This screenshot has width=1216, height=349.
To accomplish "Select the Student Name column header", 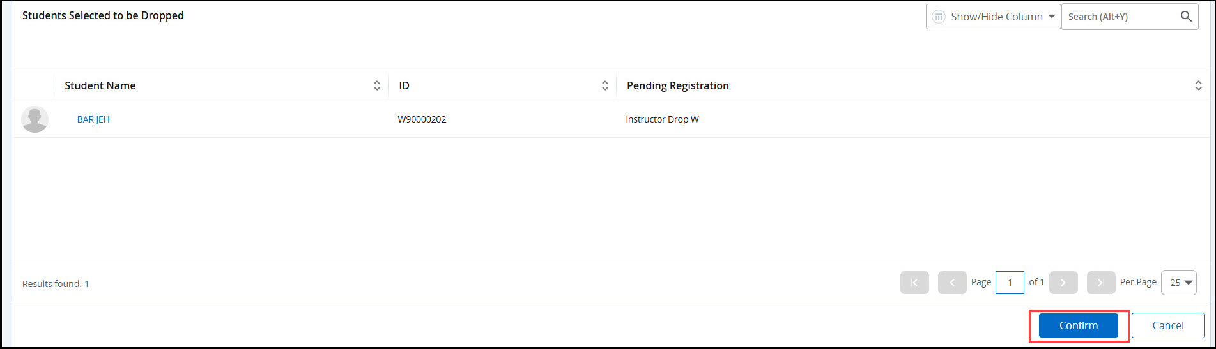I will 100,85.
